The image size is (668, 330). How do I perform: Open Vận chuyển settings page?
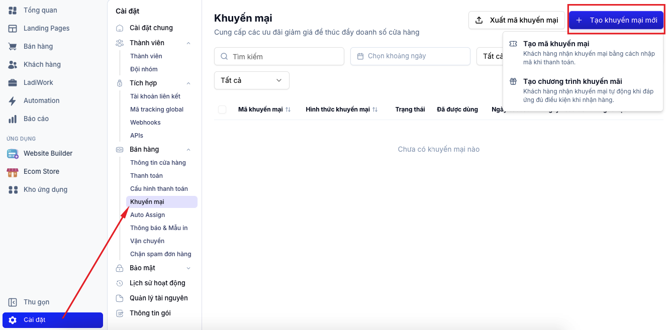point(147,241)
